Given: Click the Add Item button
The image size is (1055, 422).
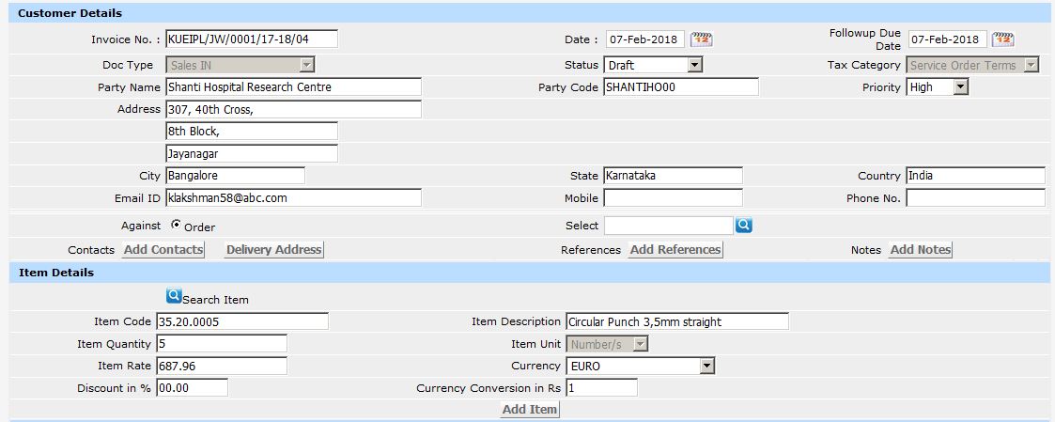Looking at the screenshot, I should tap(530, 410).
